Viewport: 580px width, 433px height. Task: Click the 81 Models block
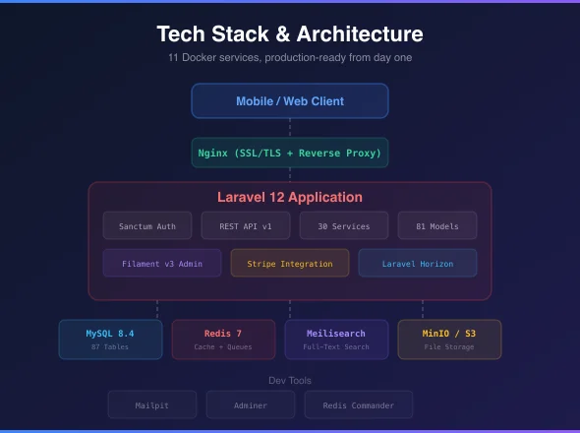[x=437, y=225]
